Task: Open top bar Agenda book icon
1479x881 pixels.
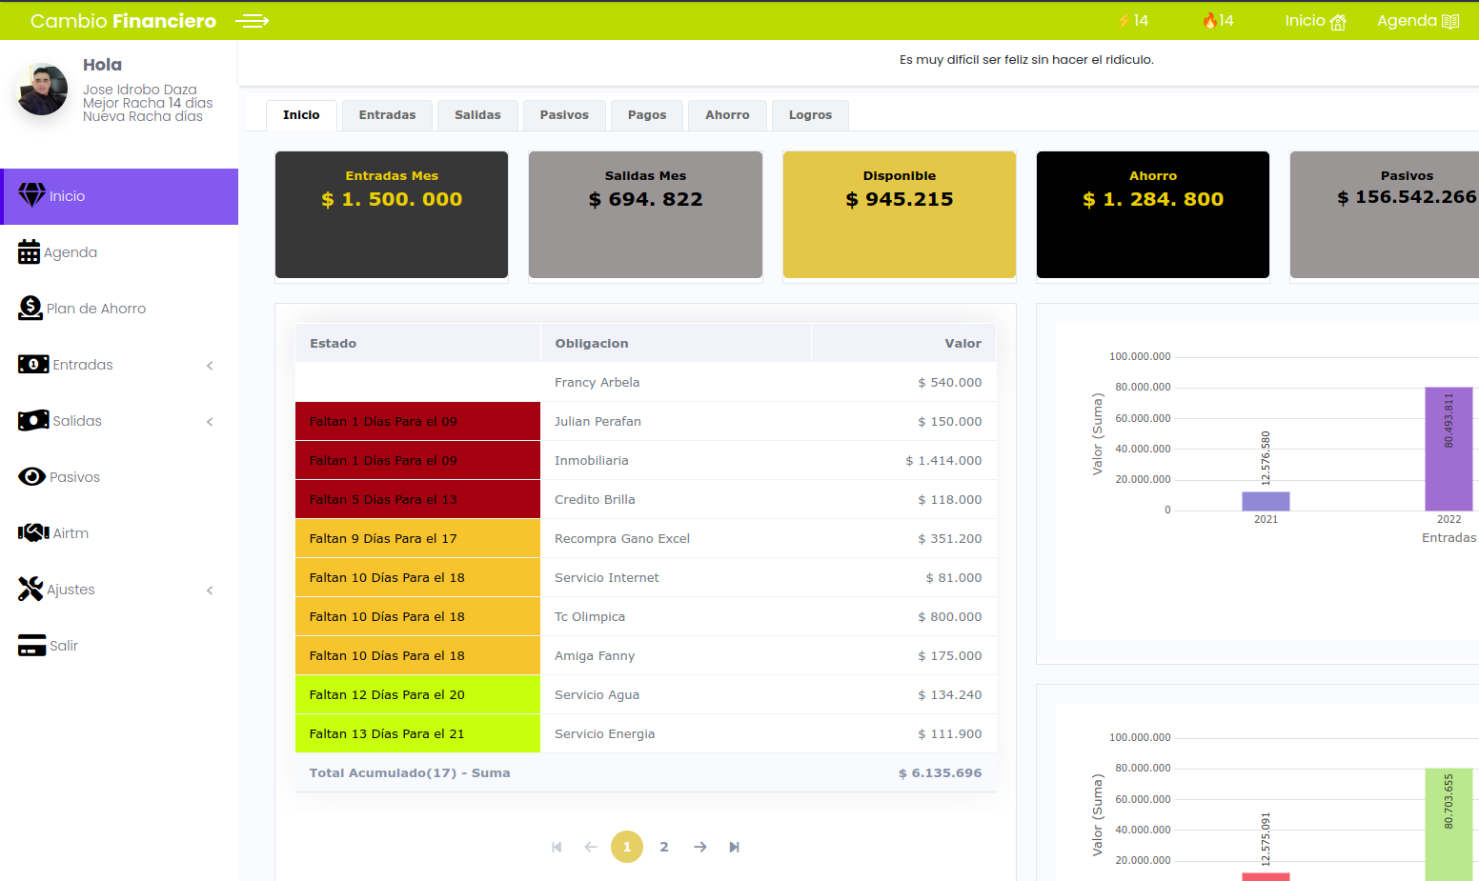Action: pyautogui.click(x=1450, y=22)
